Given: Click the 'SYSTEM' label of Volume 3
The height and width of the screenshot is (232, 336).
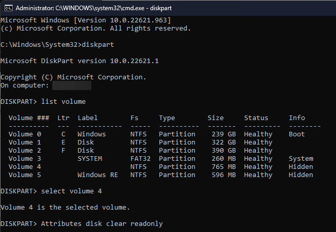Looking at the screenshot, I should tap(90, 159).
